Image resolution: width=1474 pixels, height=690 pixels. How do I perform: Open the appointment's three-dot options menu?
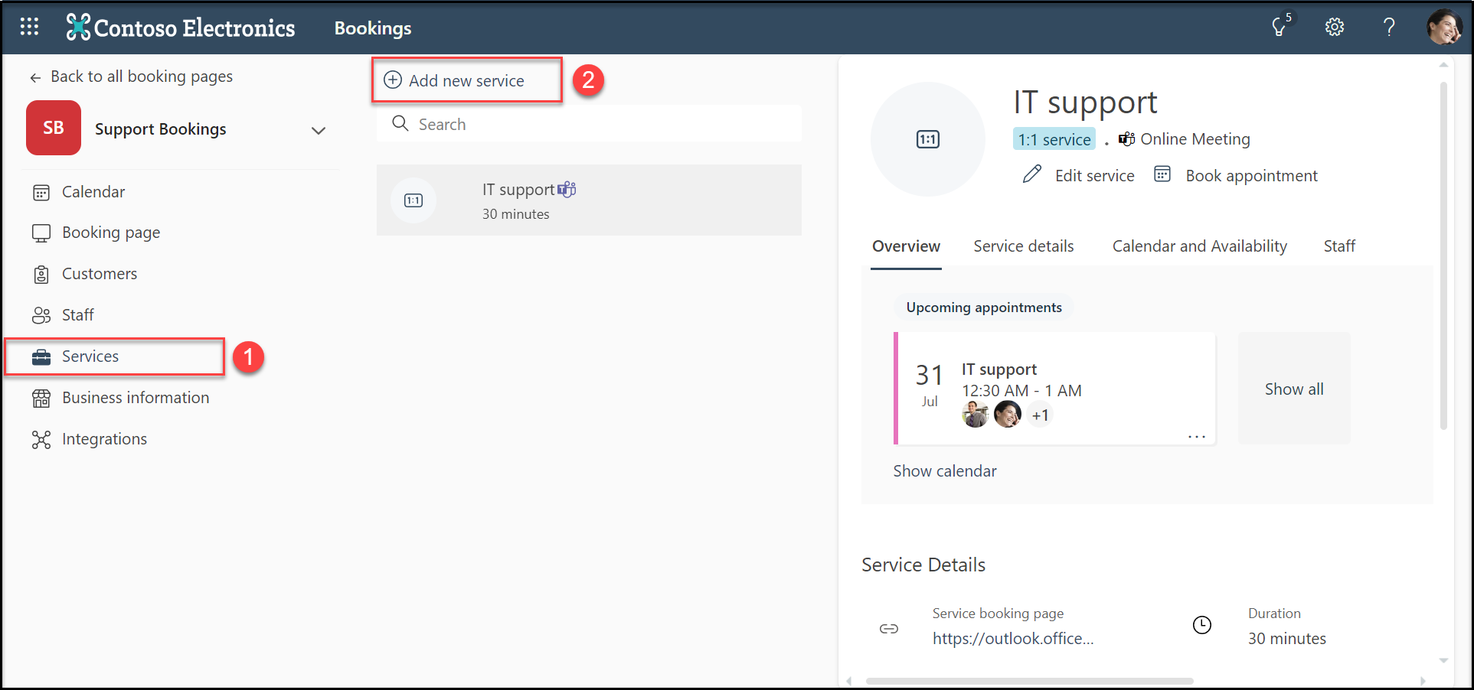pos(1196,436)
